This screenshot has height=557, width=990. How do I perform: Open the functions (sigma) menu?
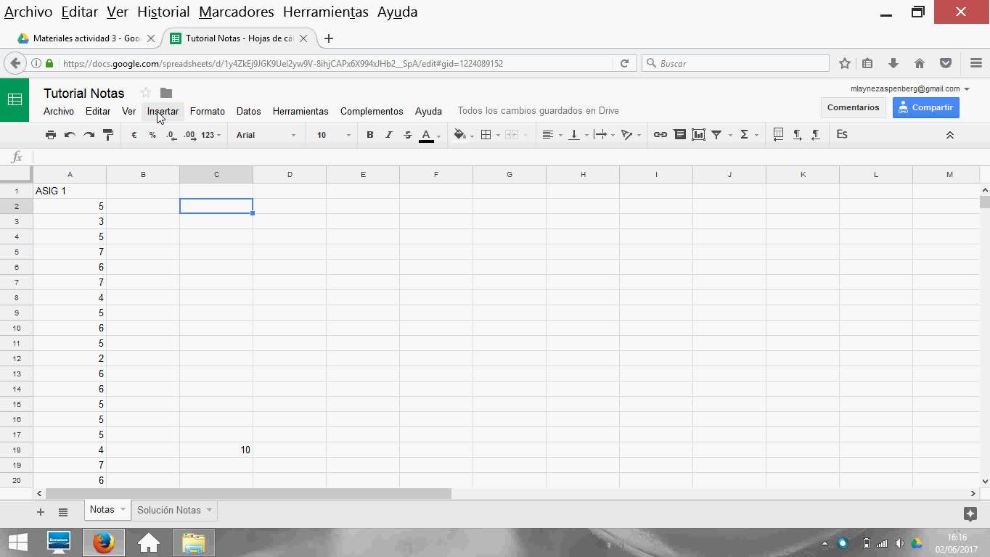[748, 135]
